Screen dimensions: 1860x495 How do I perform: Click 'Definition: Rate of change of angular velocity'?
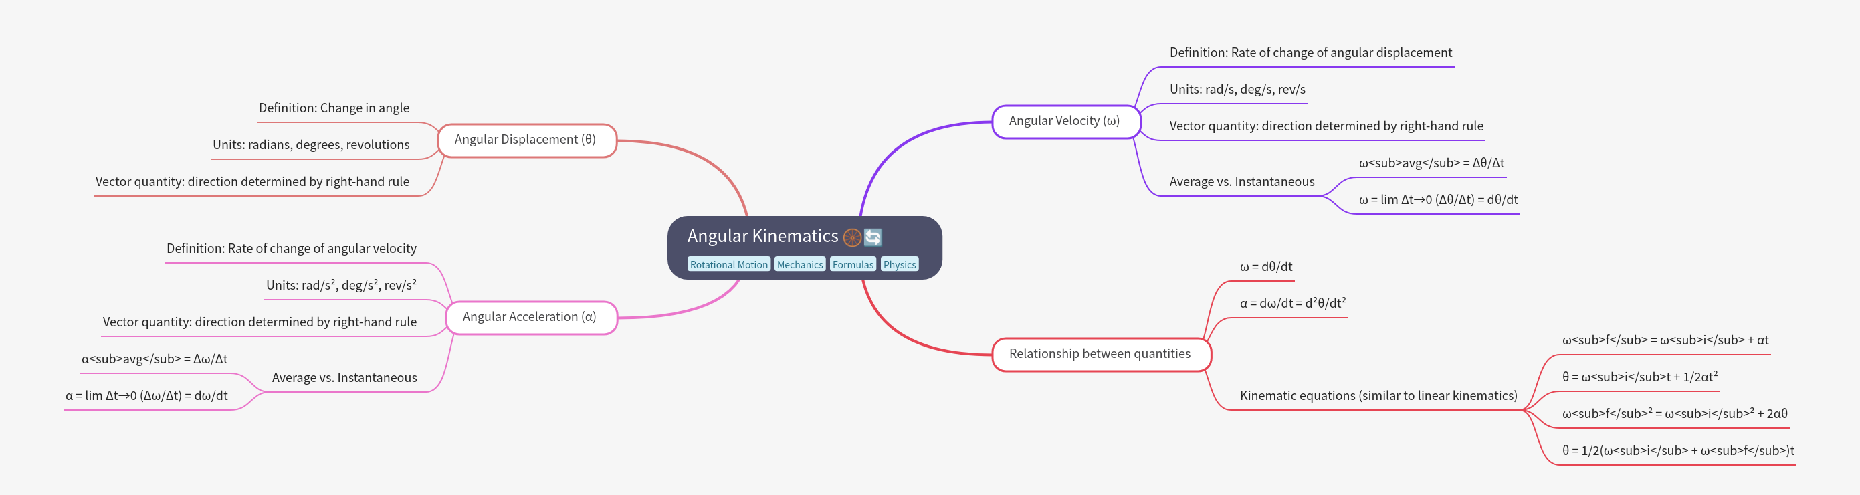[x=292, y=249]
